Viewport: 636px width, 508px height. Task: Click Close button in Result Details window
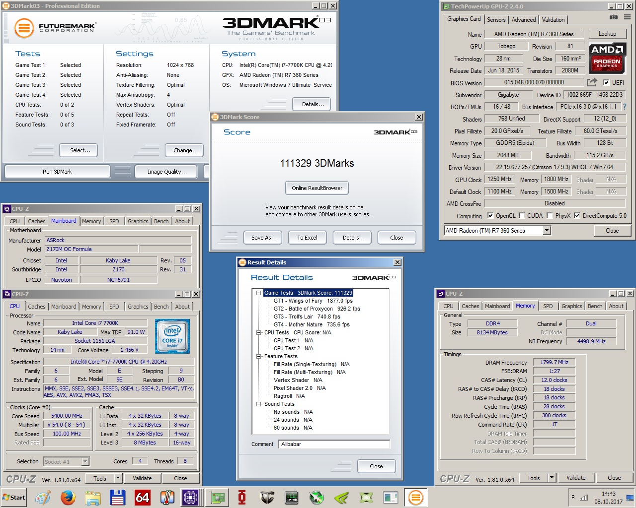click(376, 466)
